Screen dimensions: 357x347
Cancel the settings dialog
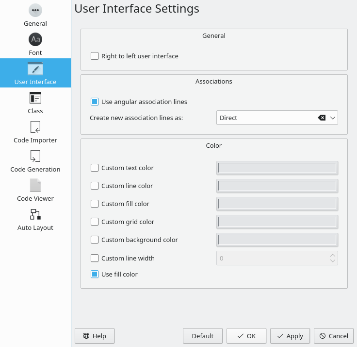pos(334,336)
